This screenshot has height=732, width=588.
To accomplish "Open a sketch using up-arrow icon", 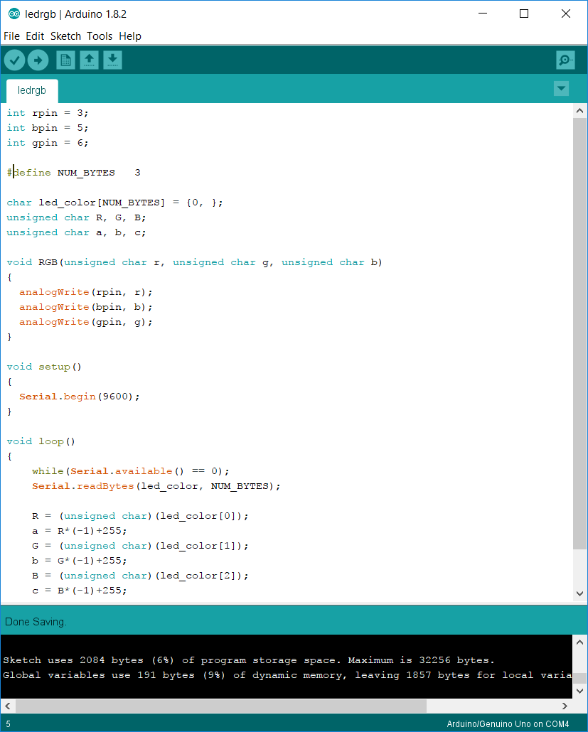I will point(89,60).
